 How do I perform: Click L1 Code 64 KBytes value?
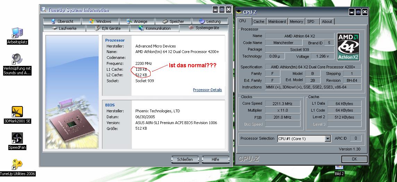[344, 111]
